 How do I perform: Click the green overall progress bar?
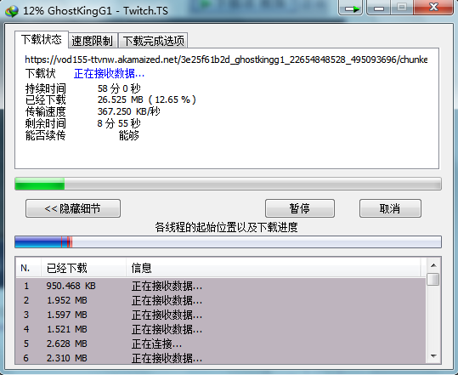click(228, 184)
